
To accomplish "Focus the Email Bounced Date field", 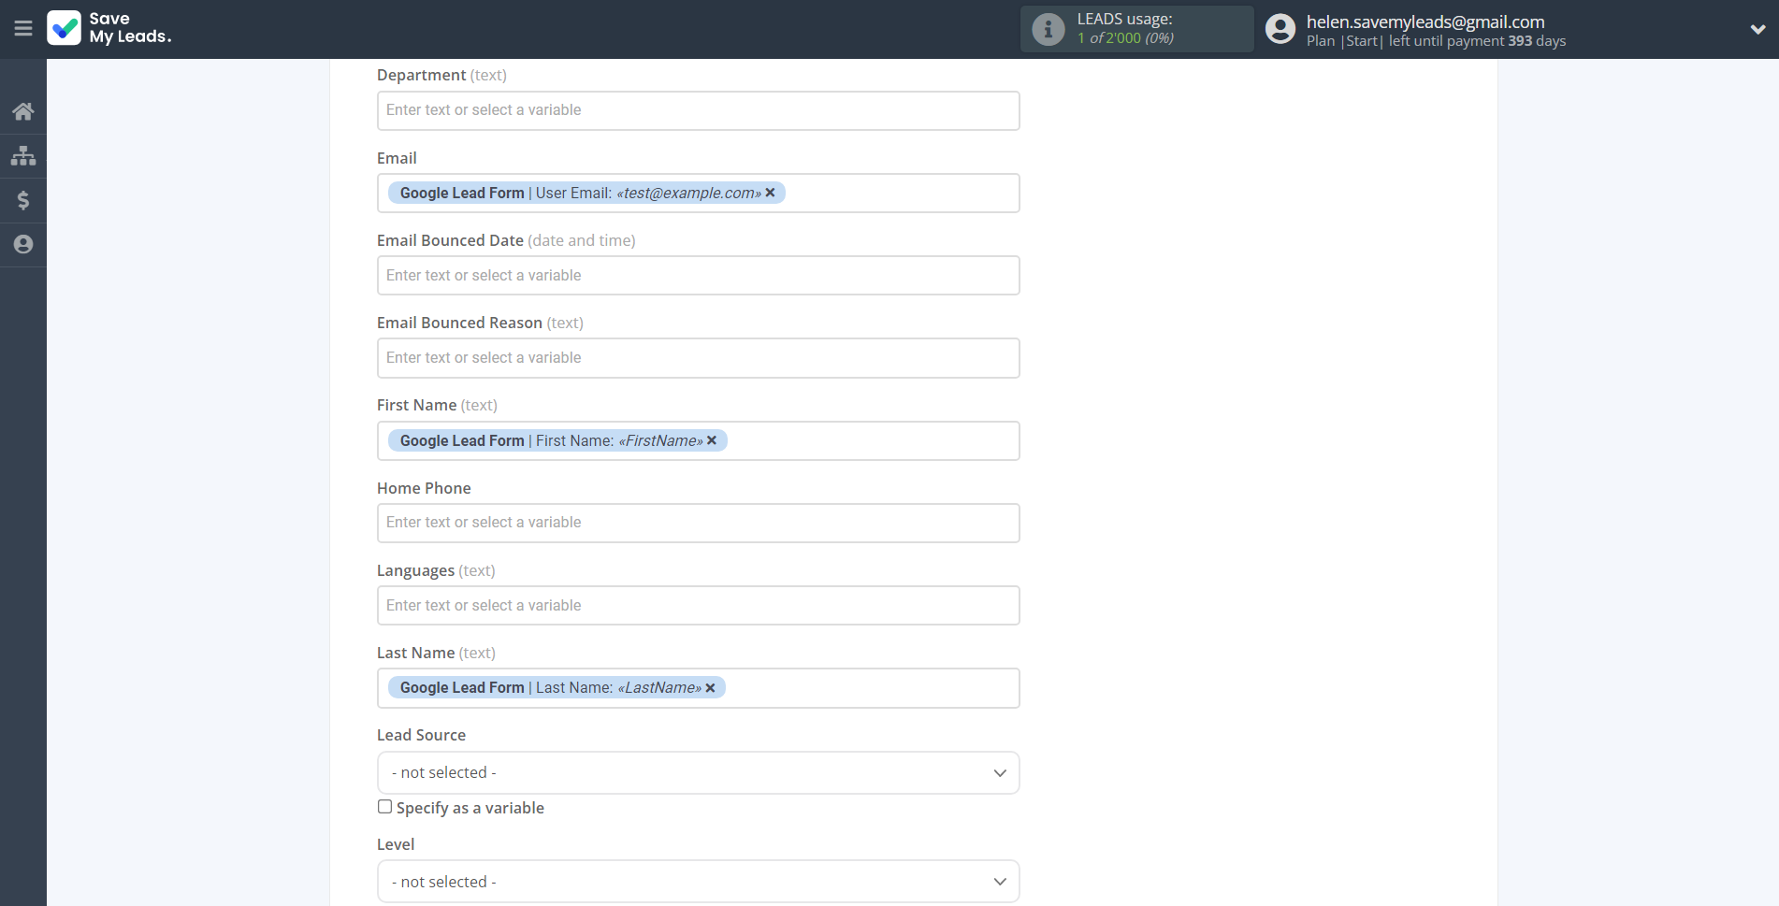I will coord(698,276).
